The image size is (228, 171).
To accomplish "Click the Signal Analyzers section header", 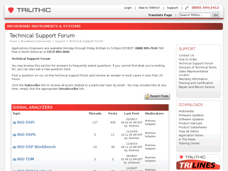I will pos(90,107).
